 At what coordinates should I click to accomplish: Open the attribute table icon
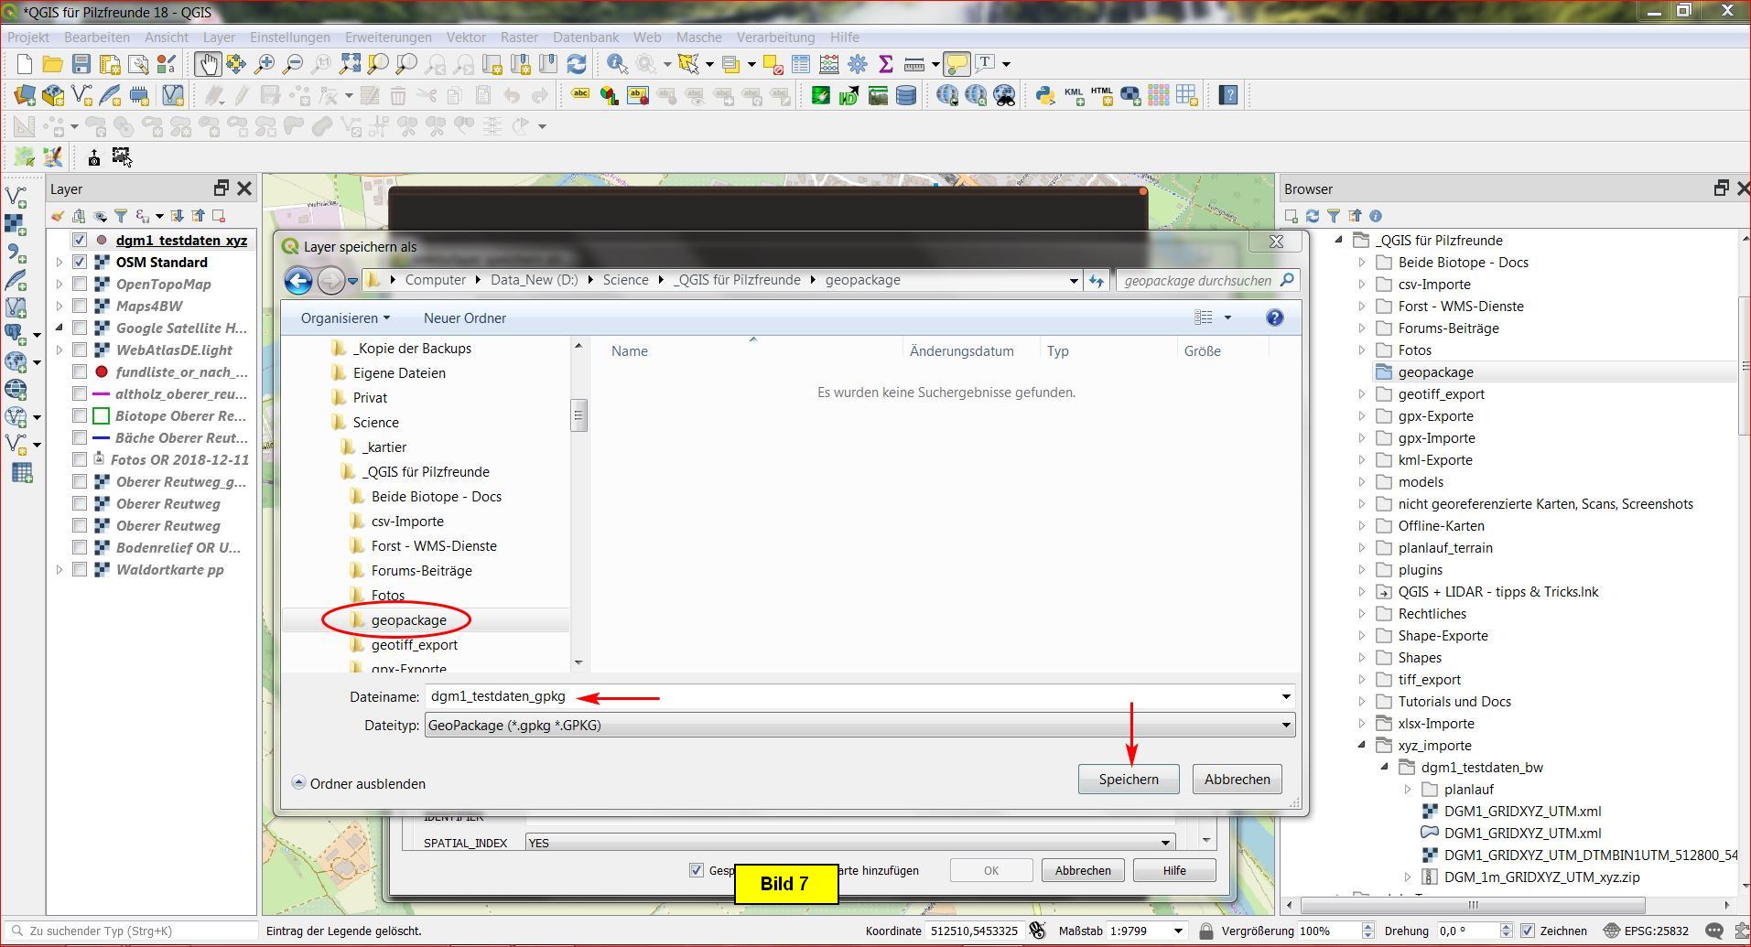(x=801, y=64)
